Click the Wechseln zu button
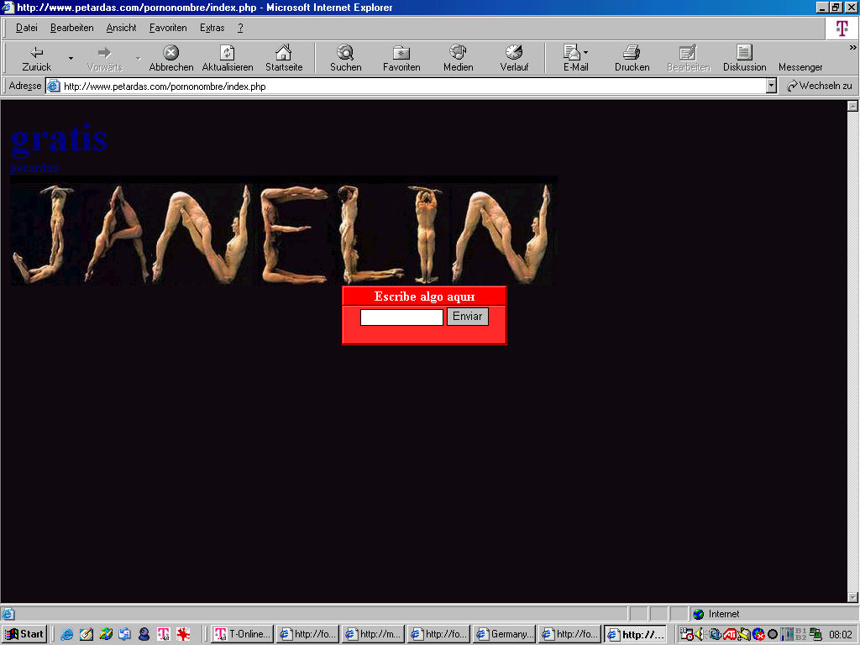 pos(819,86)
